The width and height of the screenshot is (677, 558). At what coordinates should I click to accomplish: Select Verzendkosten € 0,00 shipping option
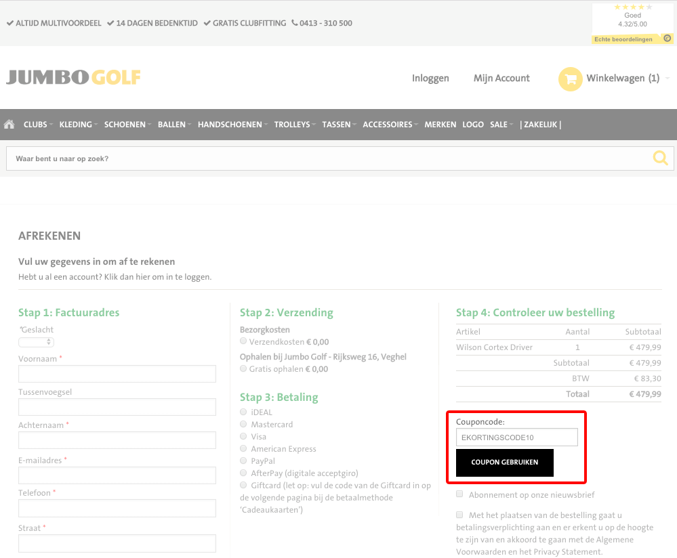point(243,341)
